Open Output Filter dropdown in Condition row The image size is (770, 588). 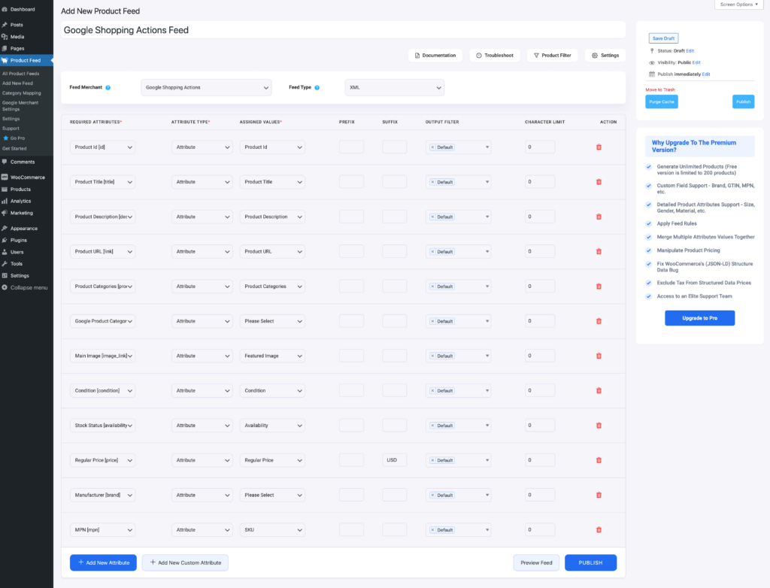pos(458,390)
